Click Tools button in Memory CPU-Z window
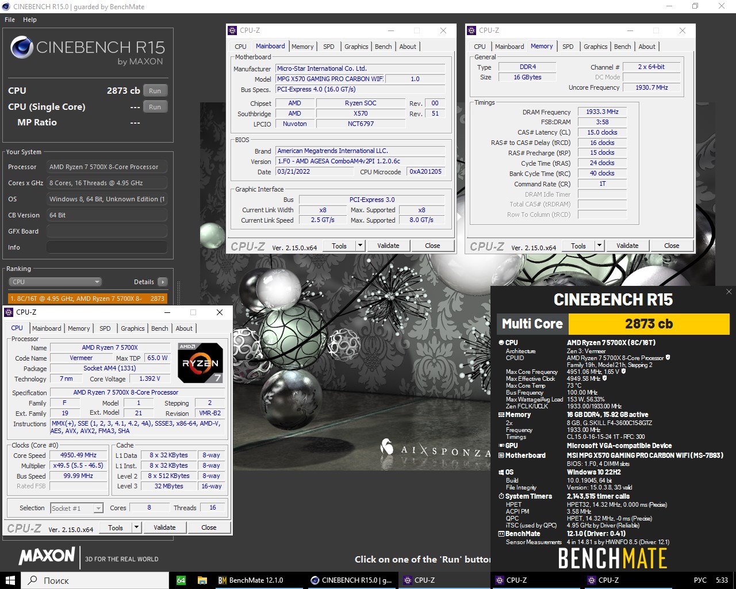Image resolution: width=736 pixels, height=589 pixels. [x=578, y=246]
